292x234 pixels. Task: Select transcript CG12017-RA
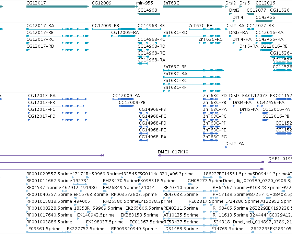tap(40, 25)
